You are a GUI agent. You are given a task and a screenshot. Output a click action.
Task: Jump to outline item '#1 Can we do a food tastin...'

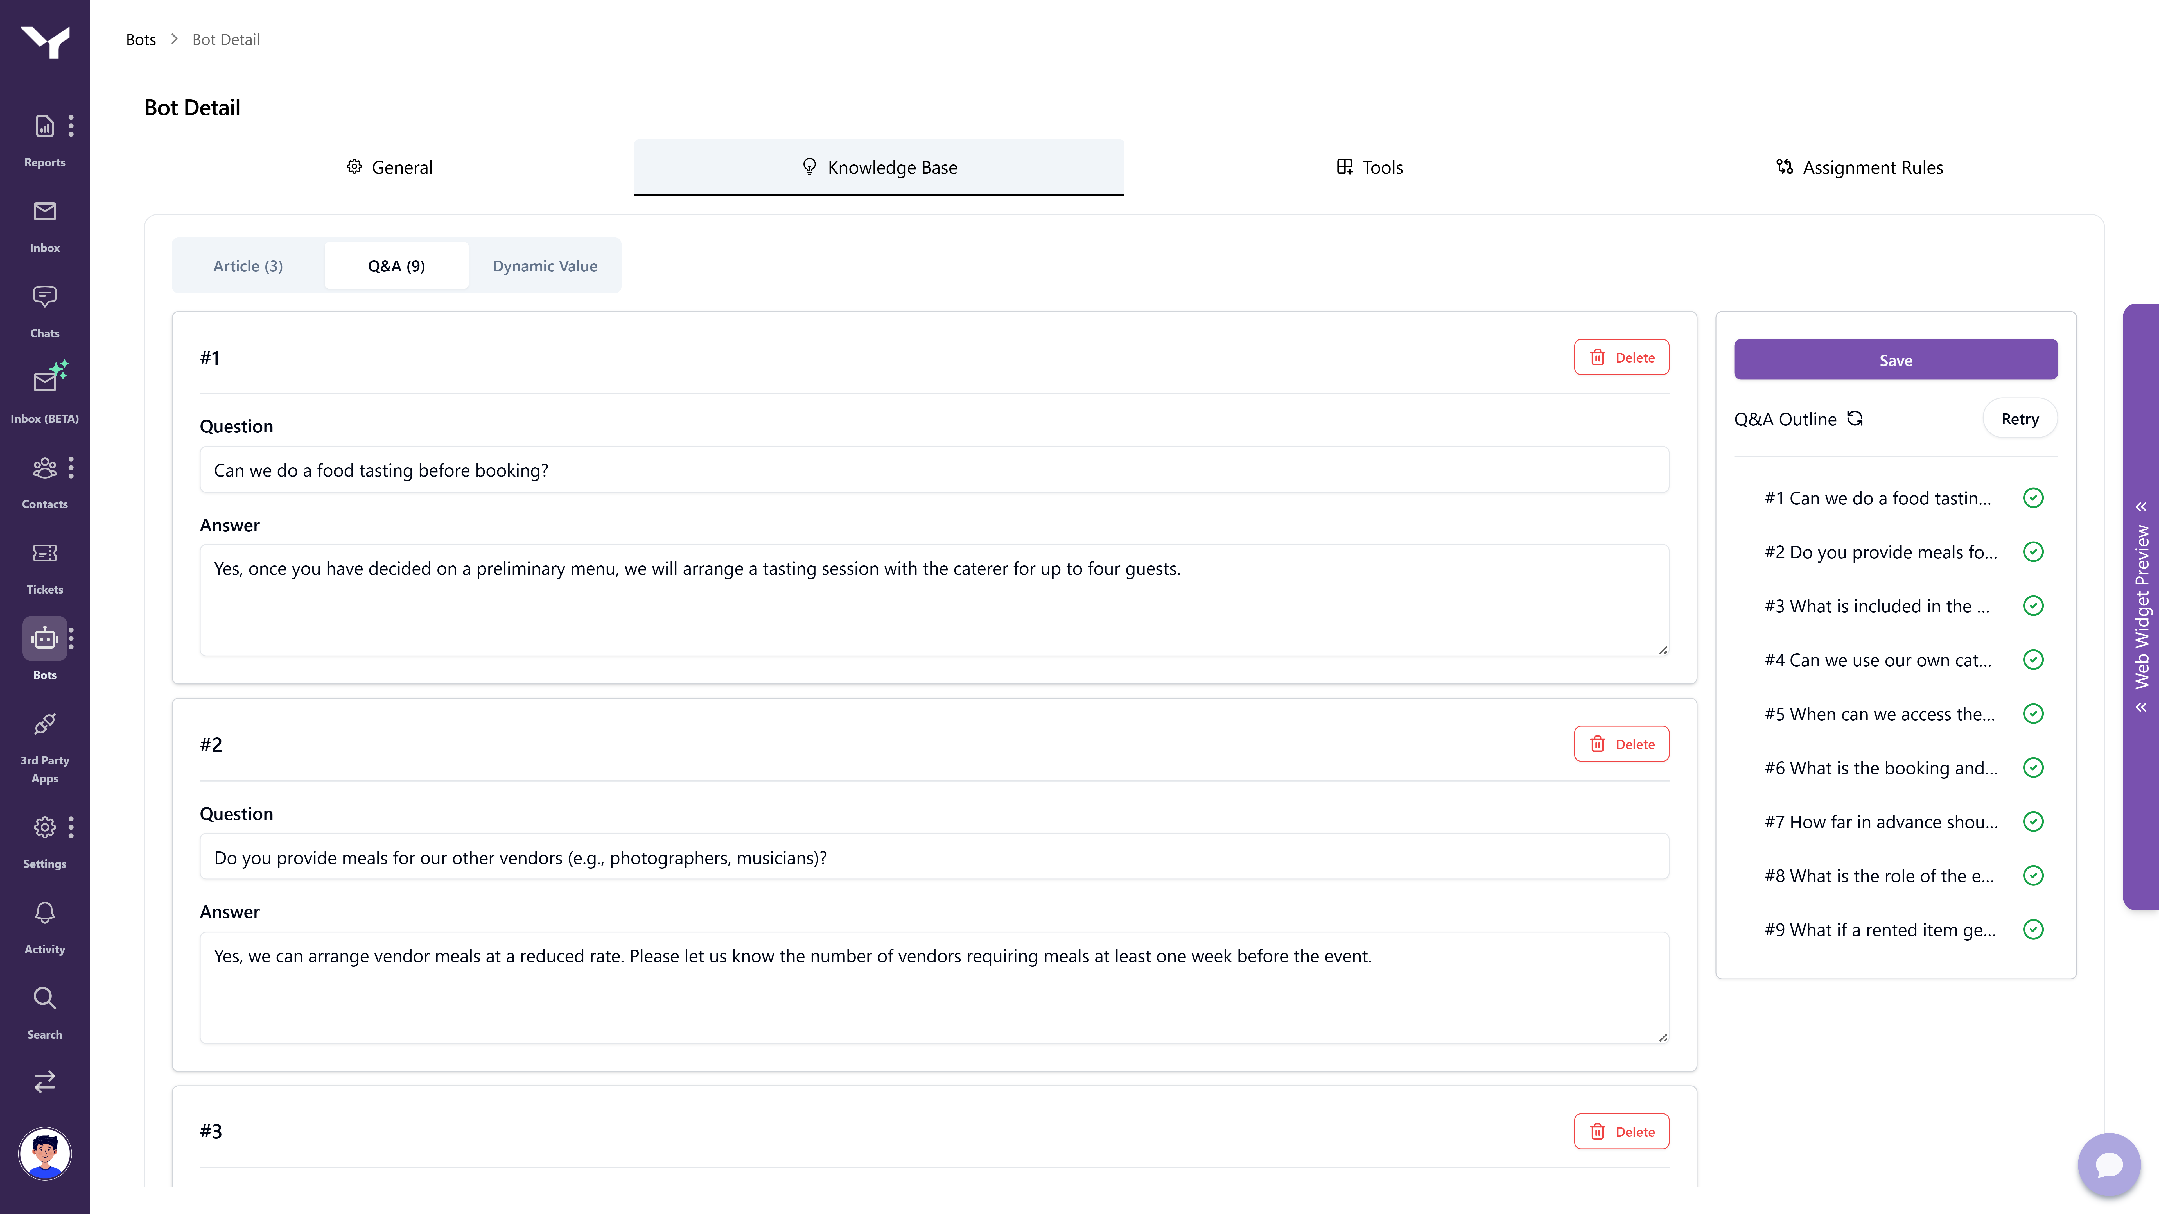[1877, 499]
